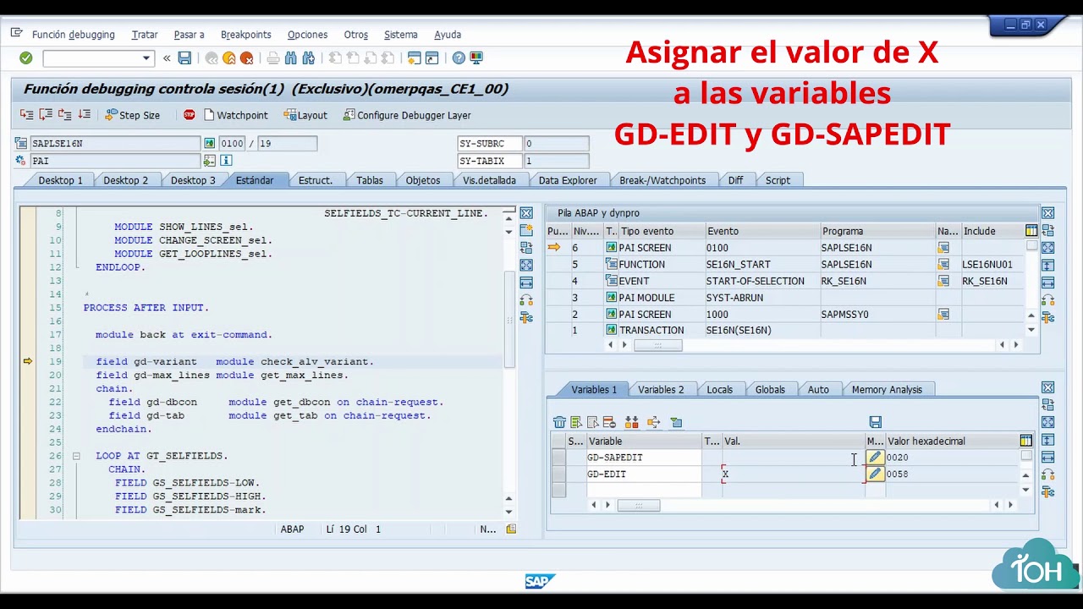
Task: Switch to the Locals tab
Action: pyautogui.click(x=719, y=390)
